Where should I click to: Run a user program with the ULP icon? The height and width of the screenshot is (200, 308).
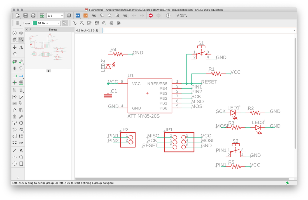click(x=85, y=15)
